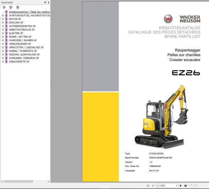Select the ARBEITSHYDRAULIK SP bookmark
209x189 pixels.
coord(22,30)
